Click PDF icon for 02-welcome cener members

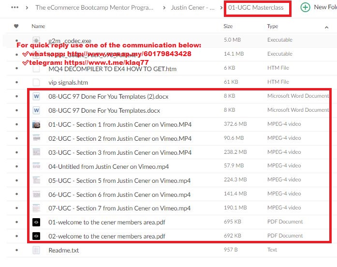(36, 236)
